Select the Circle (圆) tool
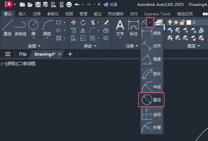The width and height of the screenshot is (208, 141). tap(33, 28)
